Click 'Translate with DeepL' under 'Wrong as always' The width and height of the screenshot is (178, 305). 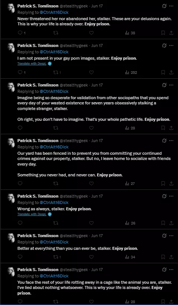tap(32, 214)
